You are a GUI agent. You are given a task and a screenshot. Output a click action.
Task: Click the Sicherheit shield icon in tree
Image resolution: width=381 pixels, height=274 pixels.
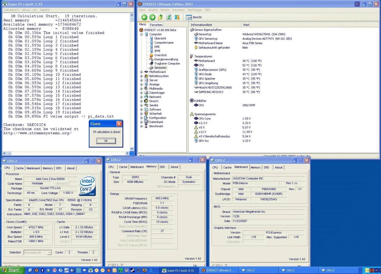pyautogui.click(x=146, y=114)
